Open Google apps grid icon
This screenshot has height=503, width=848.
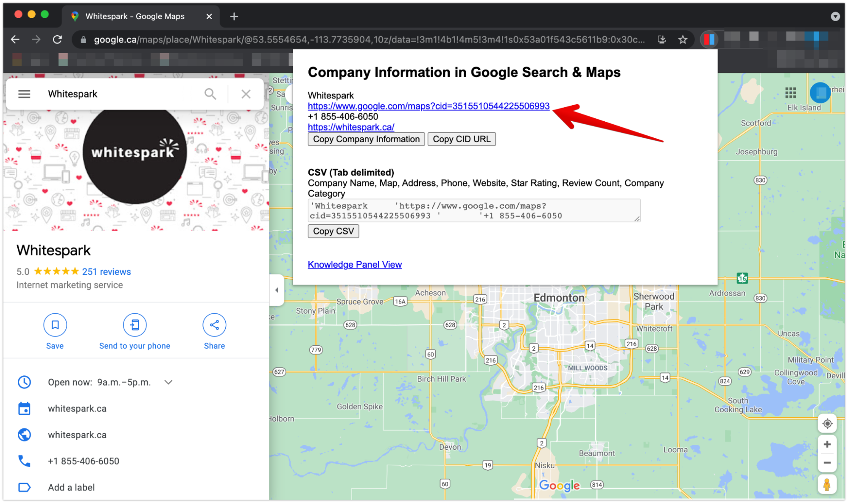[790, 92]
